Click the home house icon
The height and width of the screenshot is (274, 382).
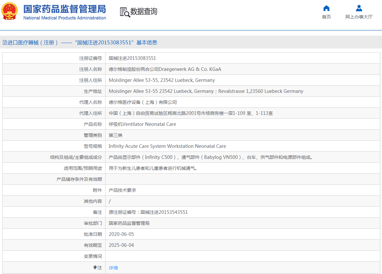click(326, 8)
